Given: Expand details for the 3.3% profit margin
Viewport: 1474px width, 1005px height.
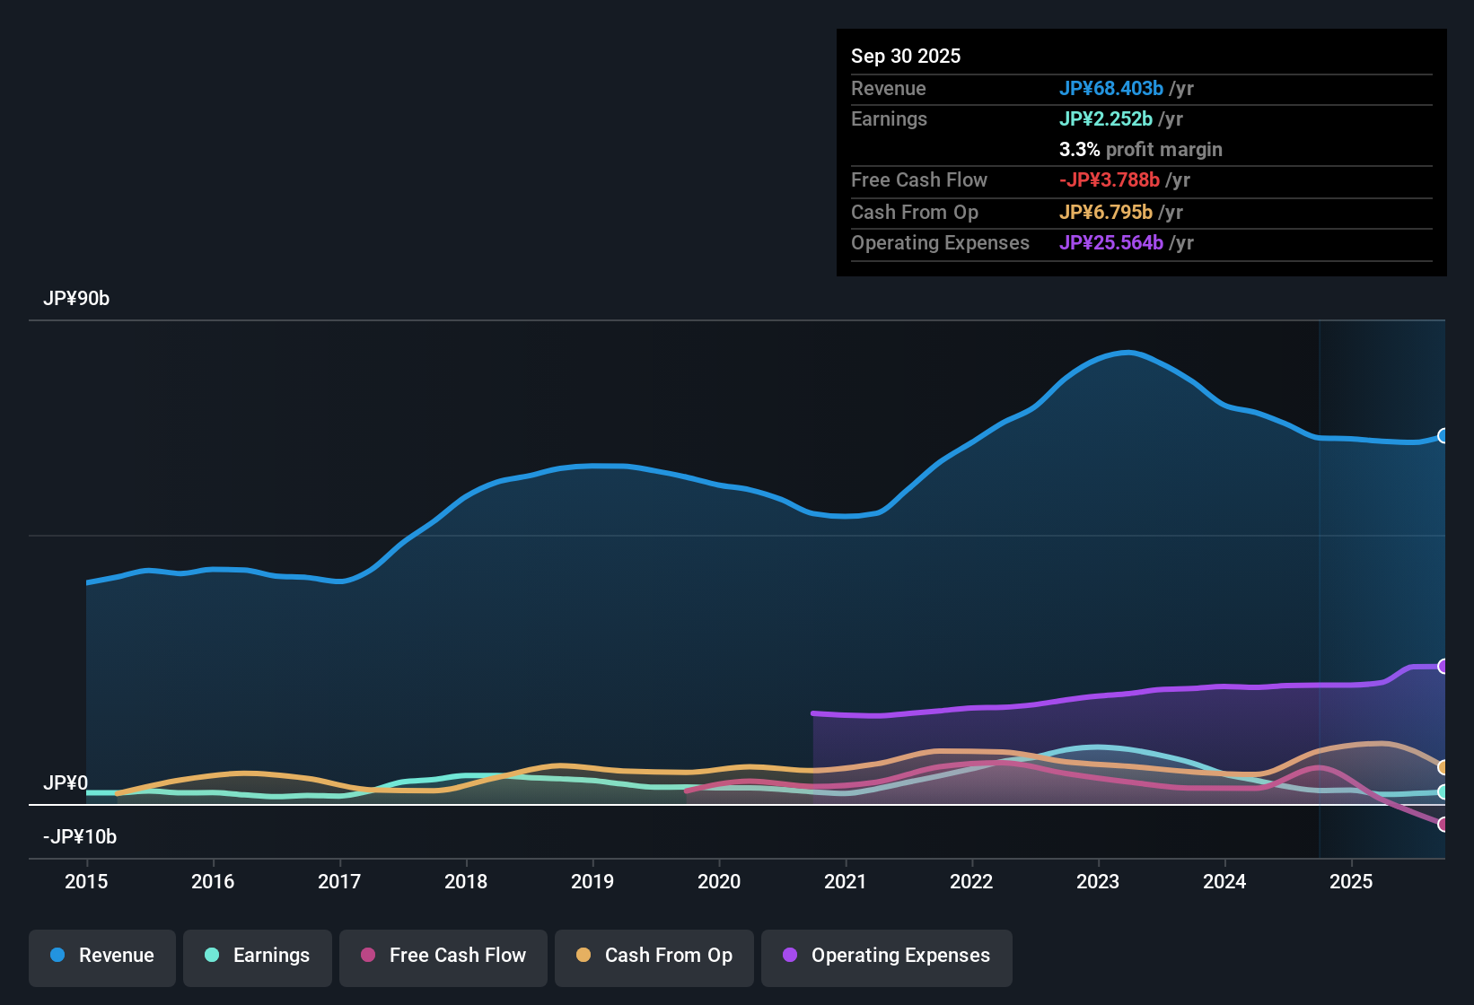Looking at the screenshot, I should click(x=1140, y=150).
